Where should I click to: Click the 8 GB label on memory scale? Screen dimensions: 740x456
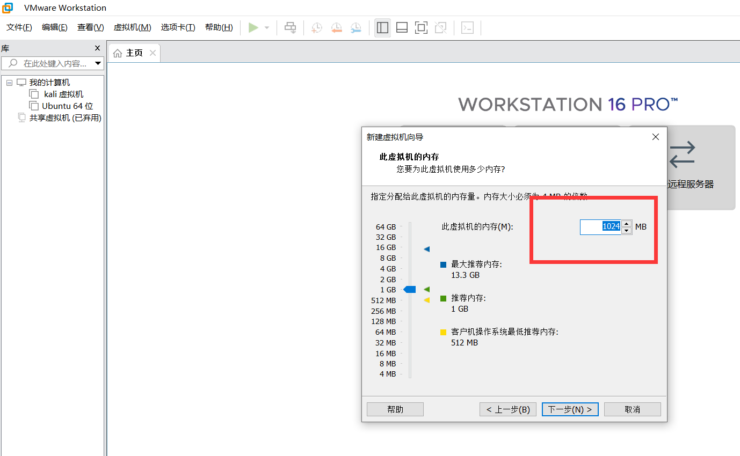click(x=388, y=258)
